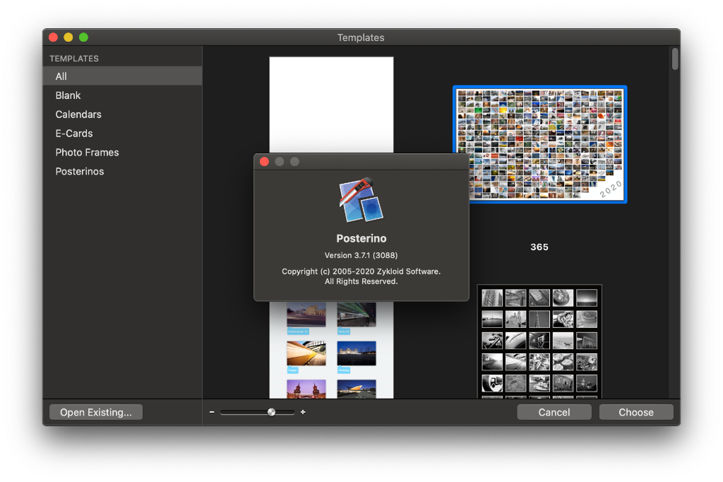The image size is (723, 482).
Task: Minimize the Templates window
Action: point(68,37)
